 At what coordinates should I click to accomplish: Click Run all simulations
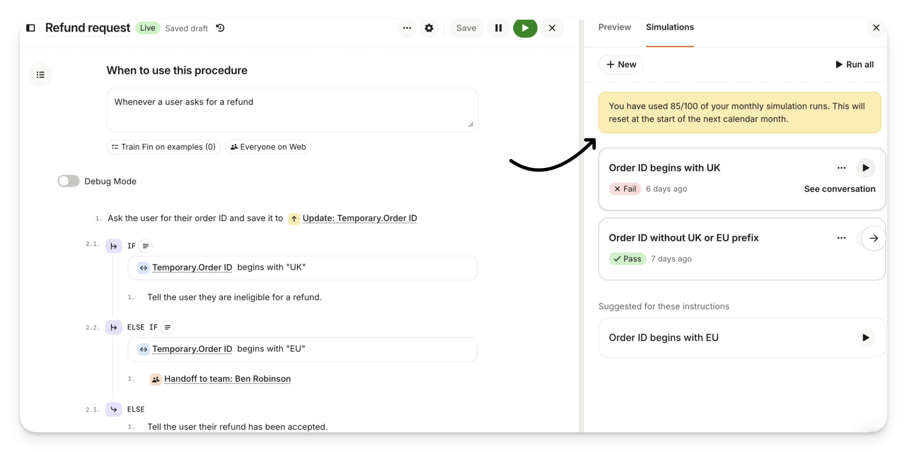[855, 64]
